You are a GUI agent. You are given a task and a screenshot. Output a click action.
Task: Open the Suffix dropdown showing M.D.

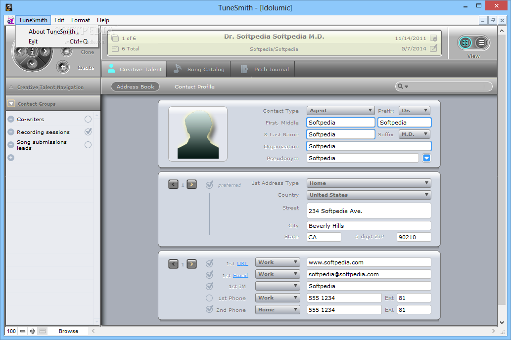[414, 134]
